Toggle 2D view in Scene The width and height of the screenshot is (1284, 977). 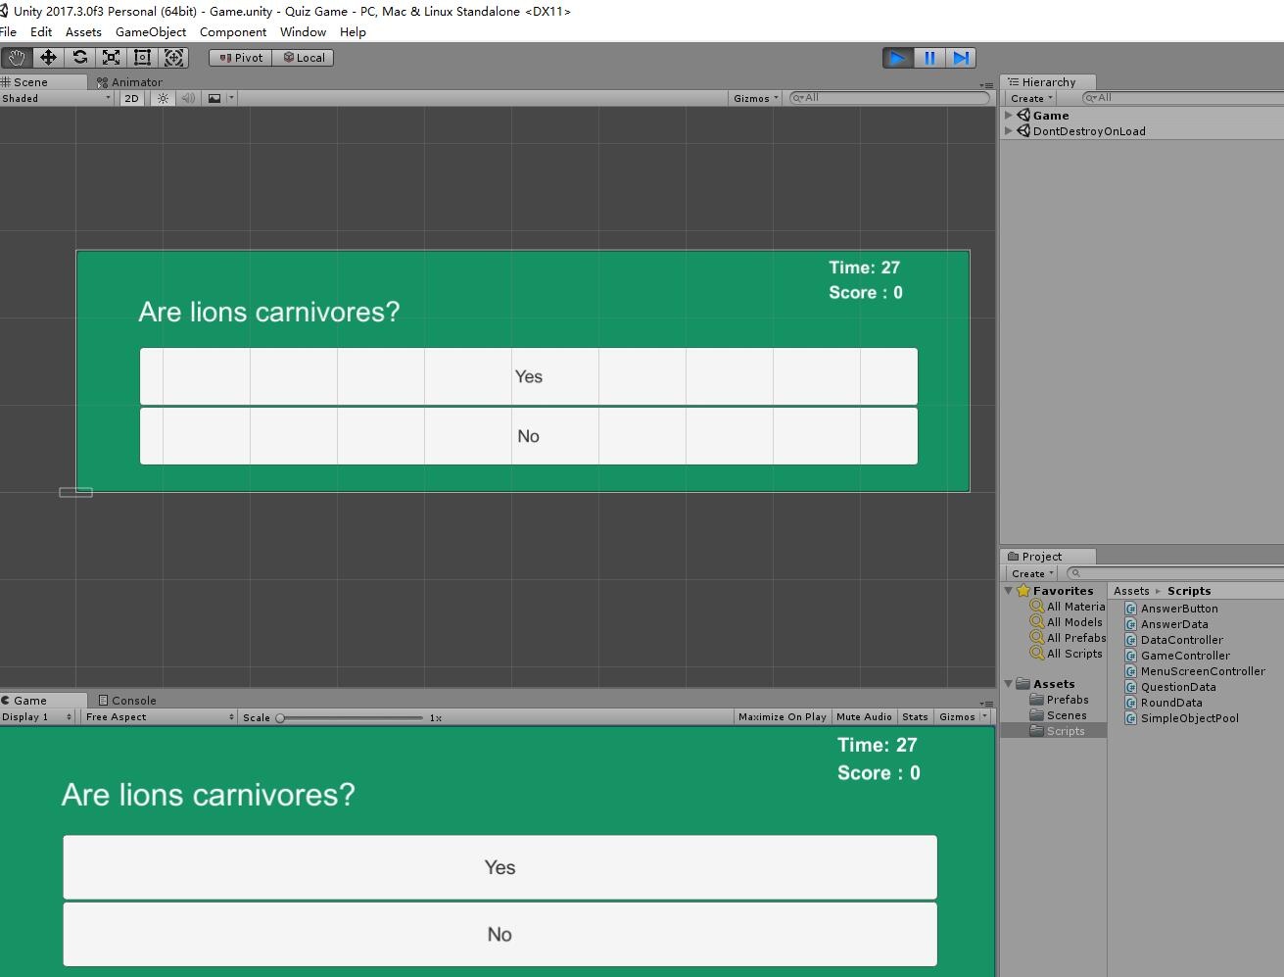(x=131, y=98)
